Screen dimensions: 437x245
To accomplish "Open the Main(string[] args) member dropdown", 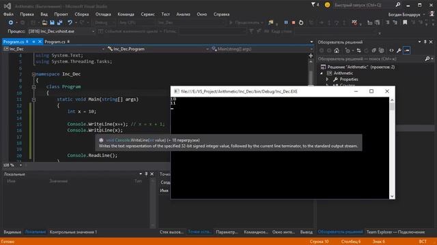I will click(x=262, y=49).
